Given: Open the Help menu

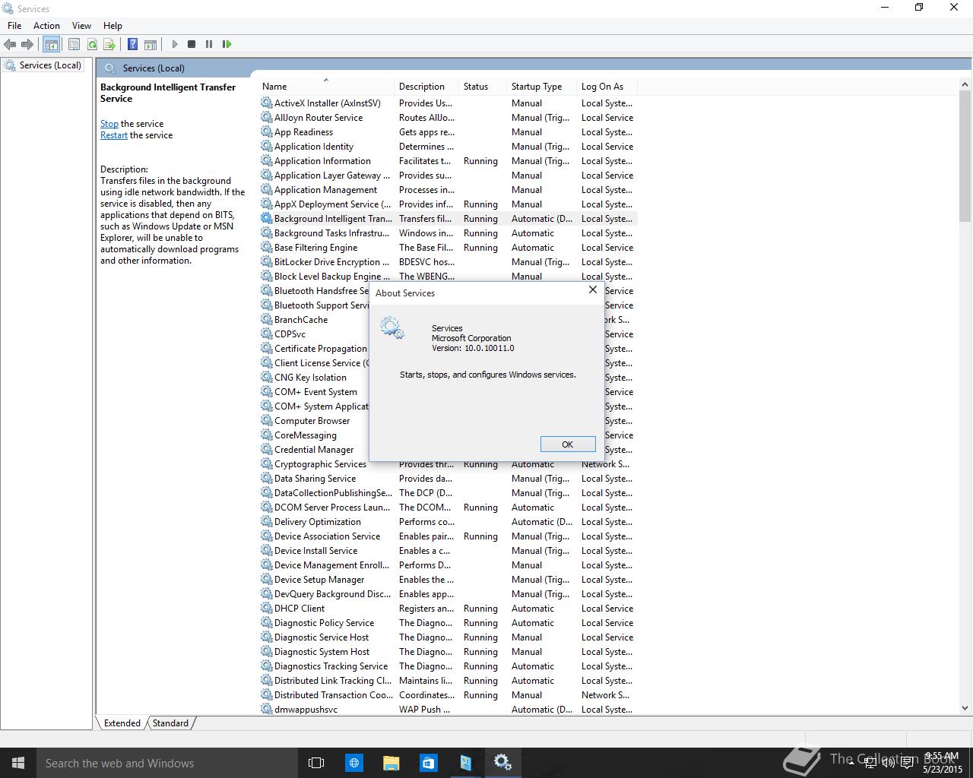Looking at the screenshot, I should point(113,25).
